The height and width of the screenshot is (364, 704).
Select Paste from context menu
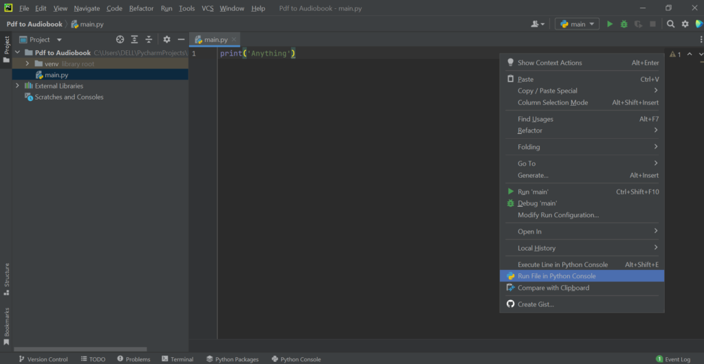coord(582,80)
